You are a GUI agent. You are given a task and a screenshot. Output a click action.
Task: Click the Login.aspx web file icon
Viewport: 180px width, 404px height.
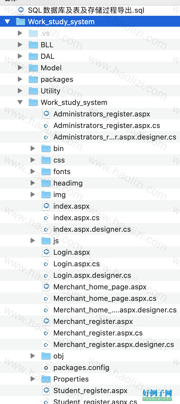[46, 252]
